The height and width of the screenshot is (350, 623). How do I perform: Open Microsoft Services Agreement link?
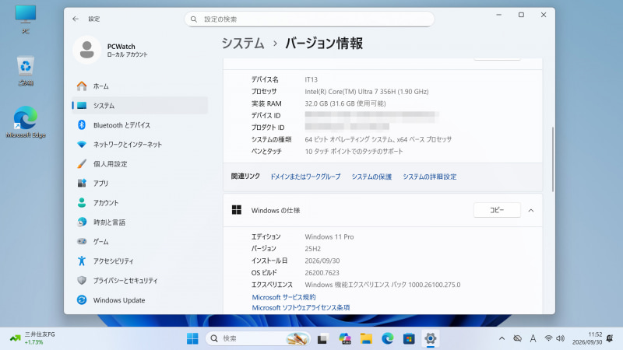[283, 297]
